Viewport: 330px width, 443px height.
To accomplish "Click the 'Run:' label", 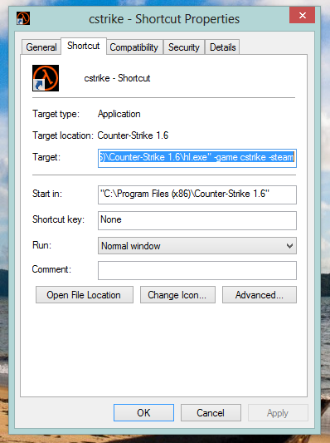I will click(x=41, y=245).
